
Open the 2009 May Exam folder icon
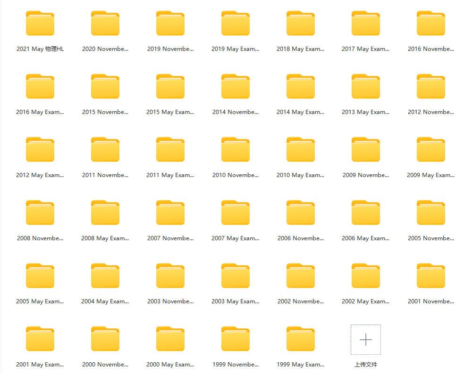[x=430, y=149]
